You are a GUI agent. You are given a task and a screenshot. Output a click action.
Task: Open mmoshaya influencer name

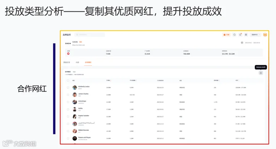tap(82, 101)
